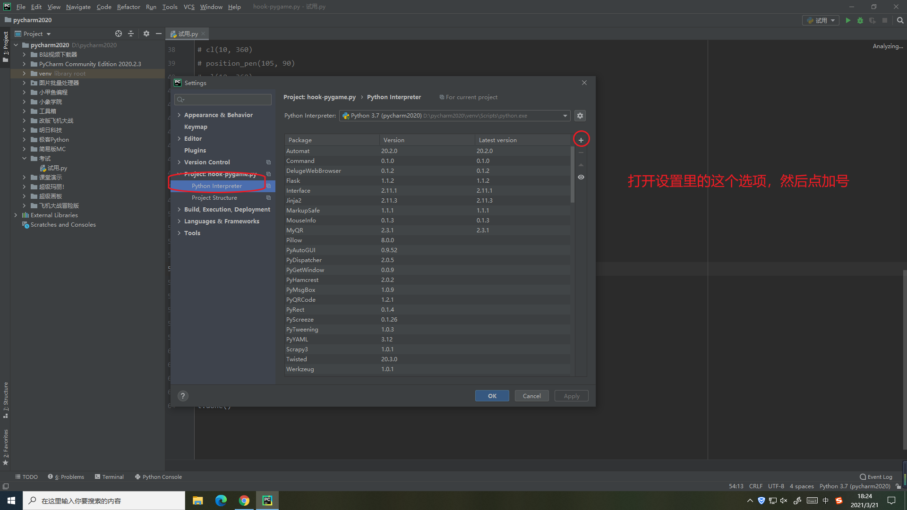Open the Navigate menu
Viewport: 907px width, 510px height.
[x=78, y=7]
